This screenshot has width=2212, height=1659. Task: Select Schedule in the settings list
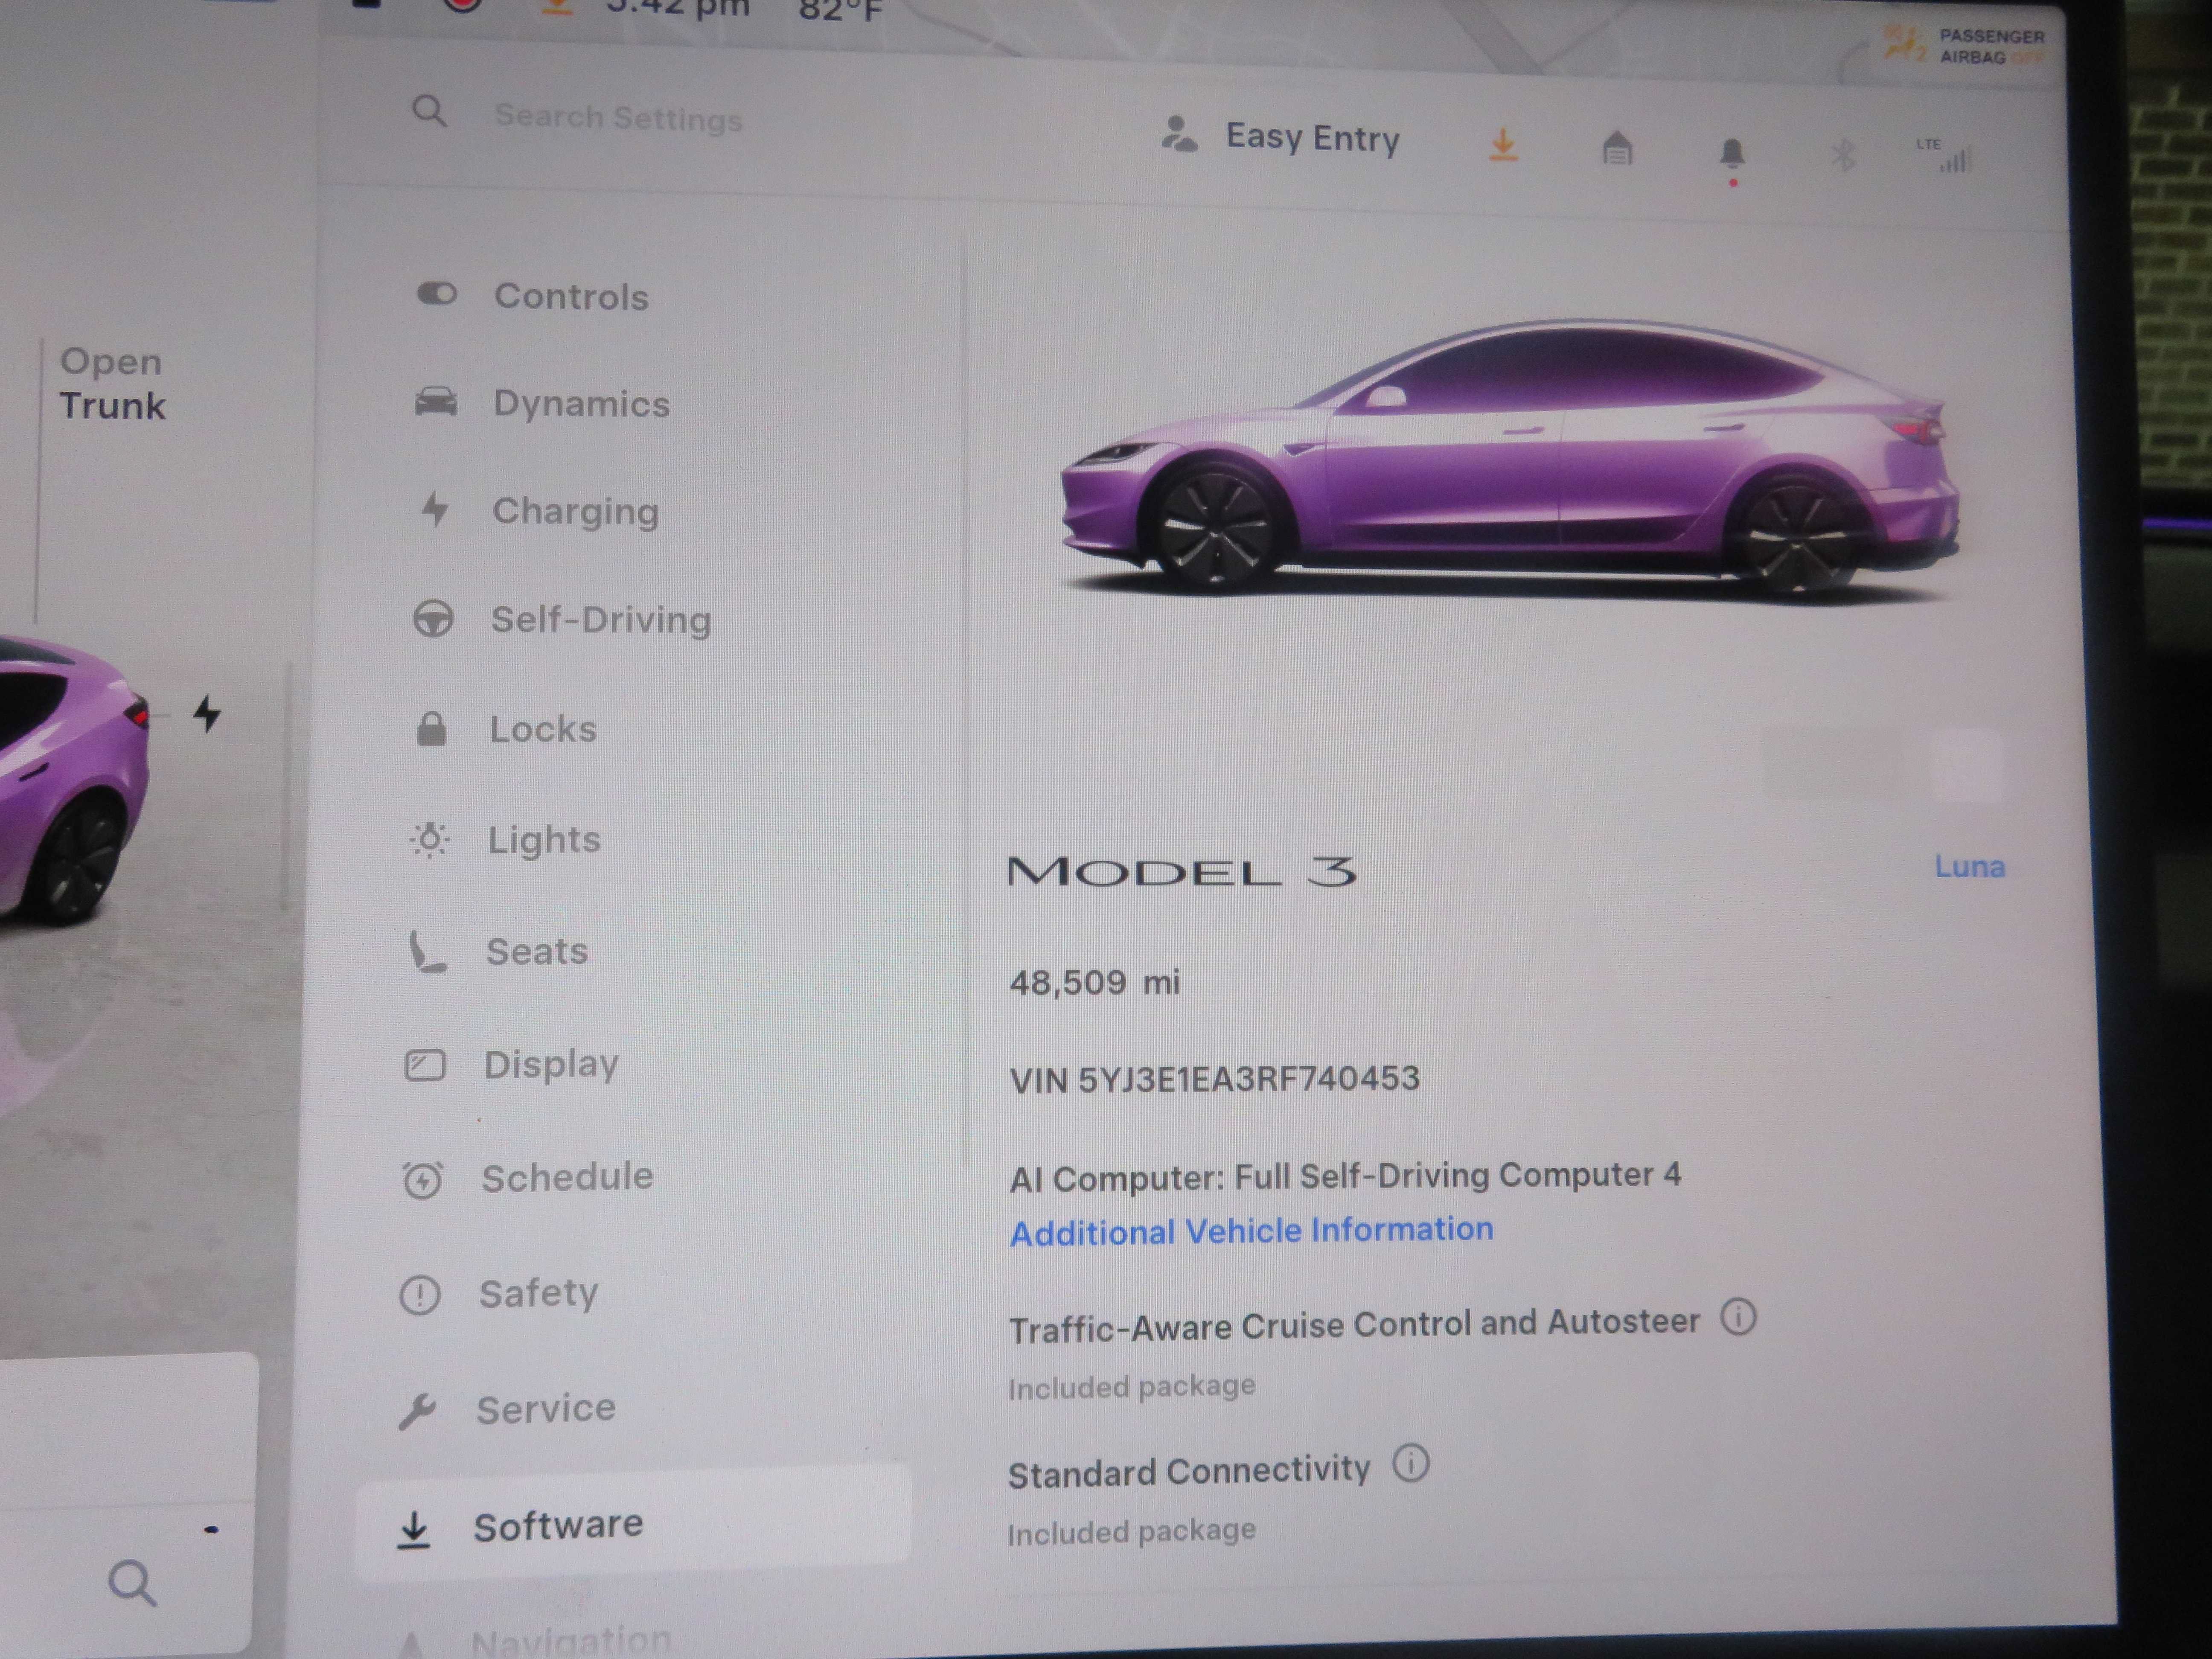[x=527, y=1178]
